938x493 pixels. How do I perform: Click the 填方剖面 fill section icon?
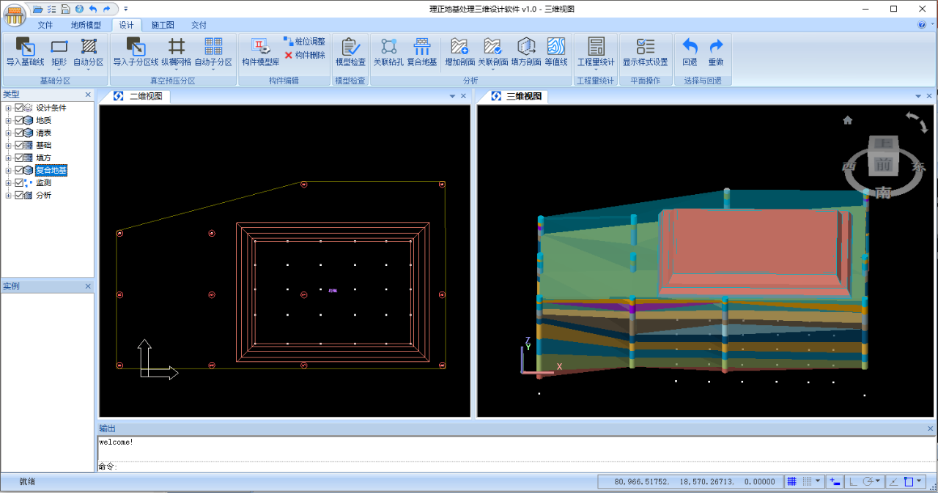tap(525, 52)
